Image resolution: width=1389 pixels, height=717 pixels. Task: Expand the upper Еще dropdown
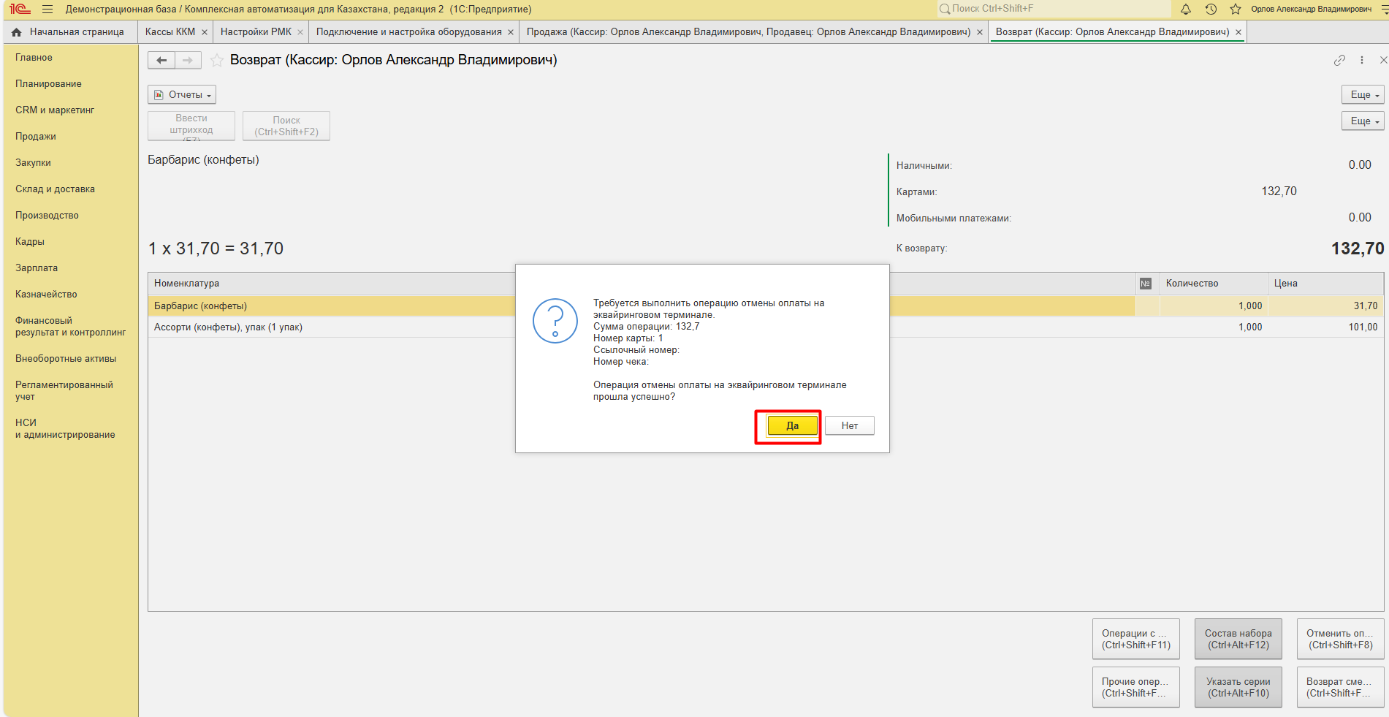[x=1363, y=95]
